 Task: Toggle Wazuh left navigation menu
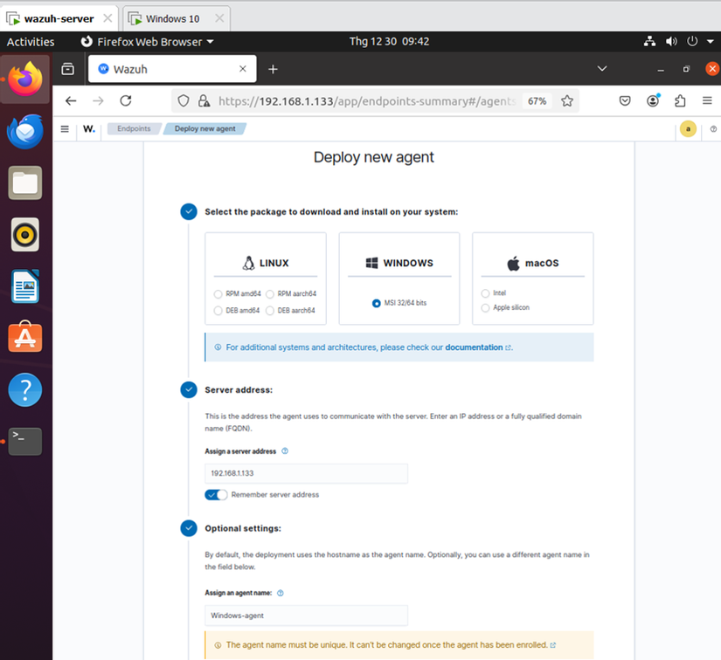(65, 129)
